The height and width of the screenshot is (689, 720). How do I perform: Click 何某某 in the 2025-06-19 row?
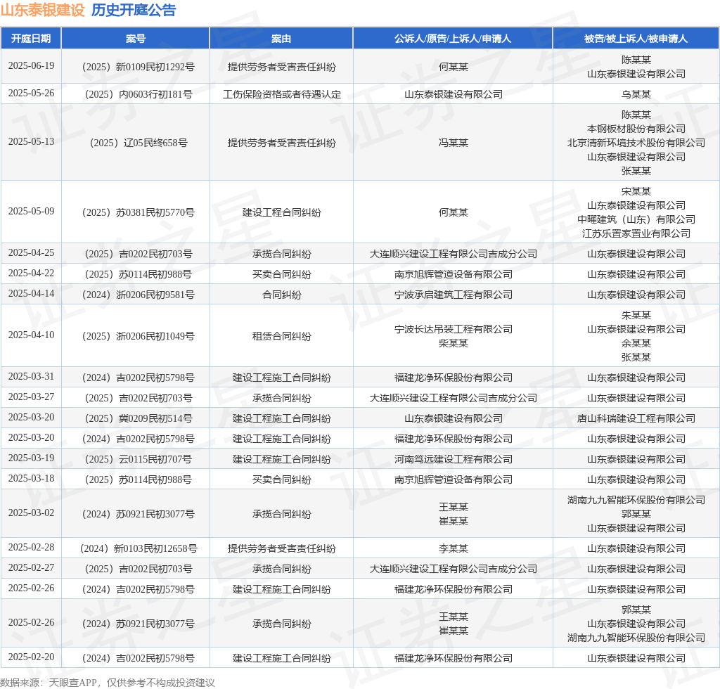454,67
